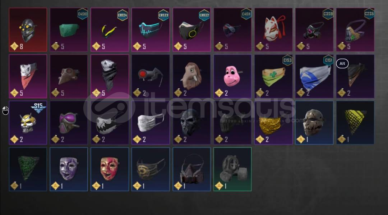The width and height of the screenshot is (388, 215).
Task: Select the white kitsune fox mask
Action: coord(273,30)
